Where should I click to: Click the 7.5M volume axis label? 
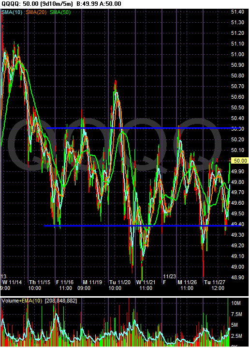tap(236, 314)
